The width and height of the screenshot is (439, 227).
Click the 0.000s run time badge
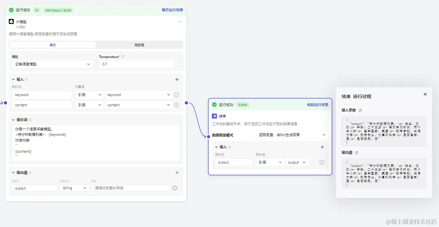pyautogui.click(x=243, y=105)
